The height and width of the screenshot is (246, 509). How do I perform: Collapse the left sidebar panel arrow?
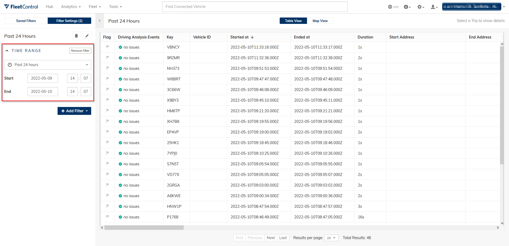pos(100,21)
